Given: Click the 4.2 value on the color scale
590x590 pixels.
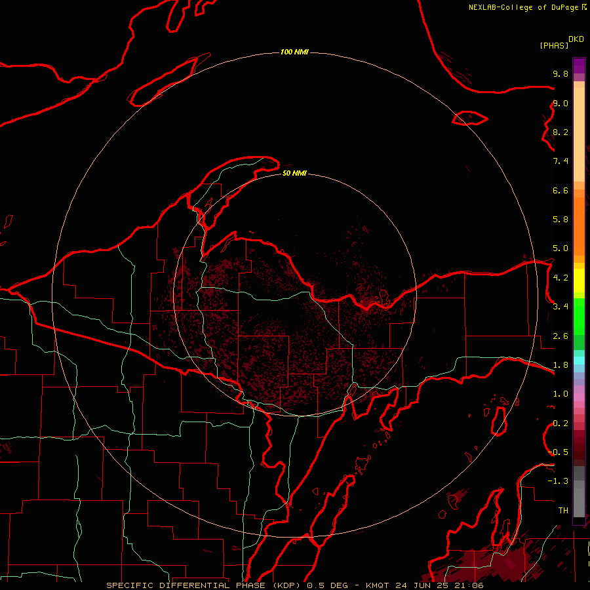Looking at the screenshot, I should point(560,278).
